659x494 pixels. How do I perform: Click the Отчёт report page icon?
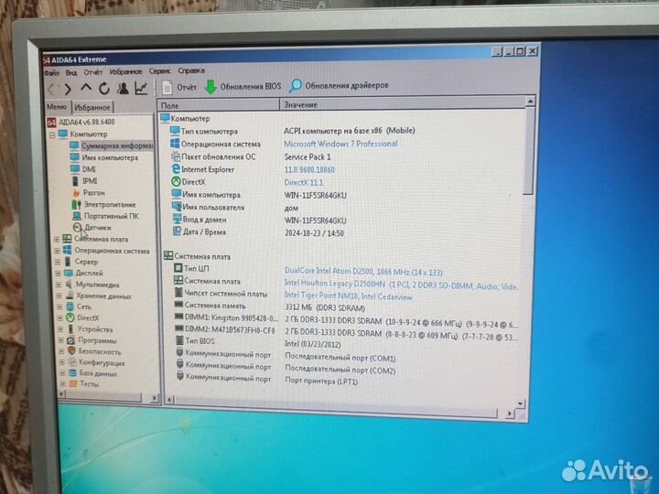click(167, 87)
